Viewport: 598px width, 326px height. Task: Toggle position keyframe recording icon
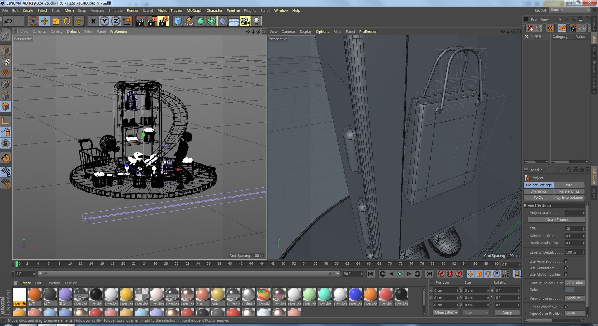click(470, 274)
